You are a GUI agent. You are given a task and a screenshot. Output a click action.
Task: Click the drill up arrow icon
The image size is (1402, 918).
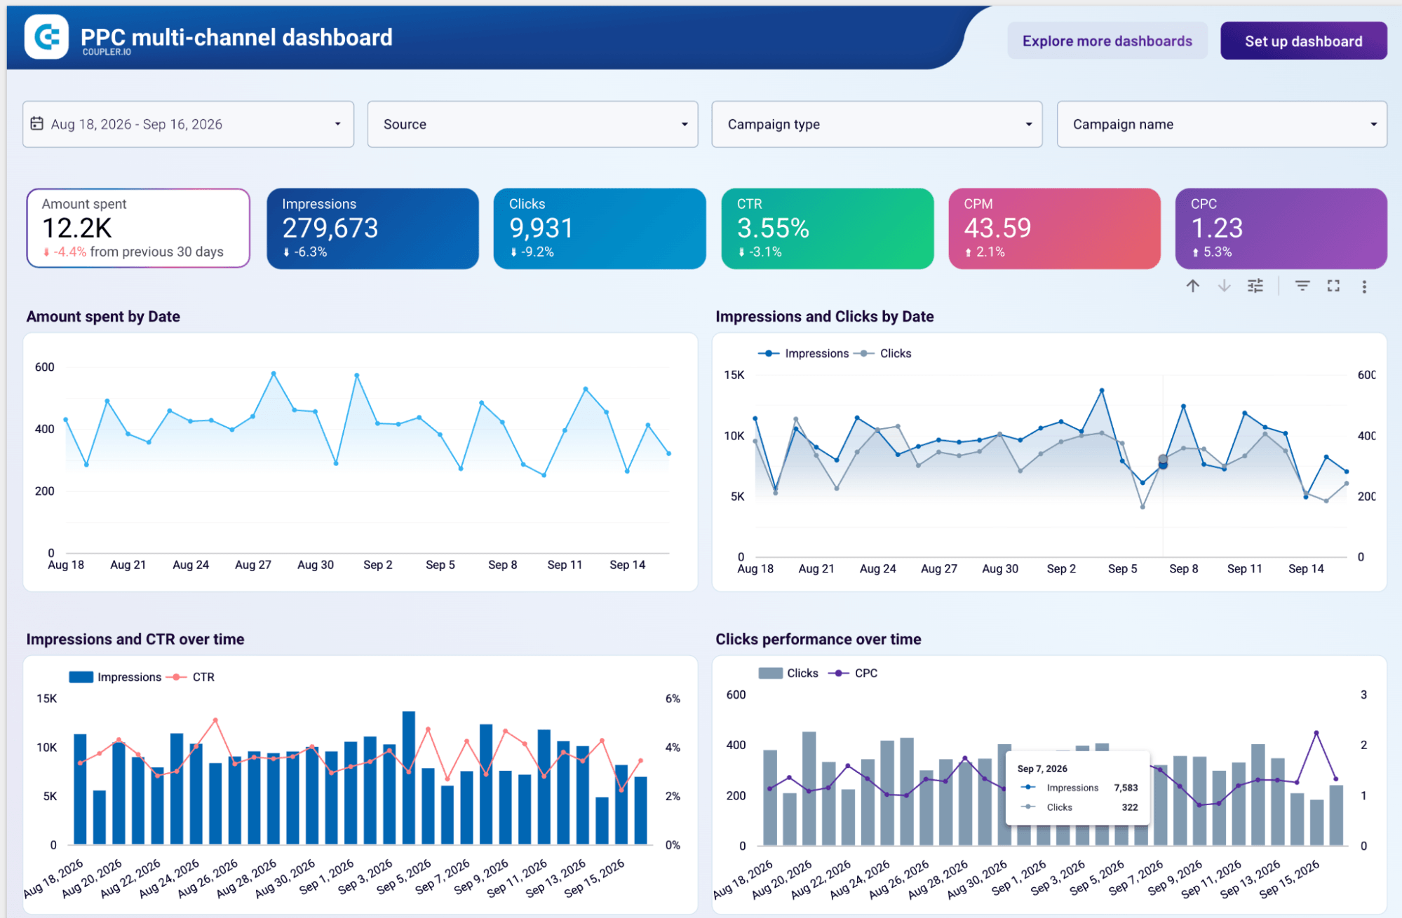click(1192, 286)
